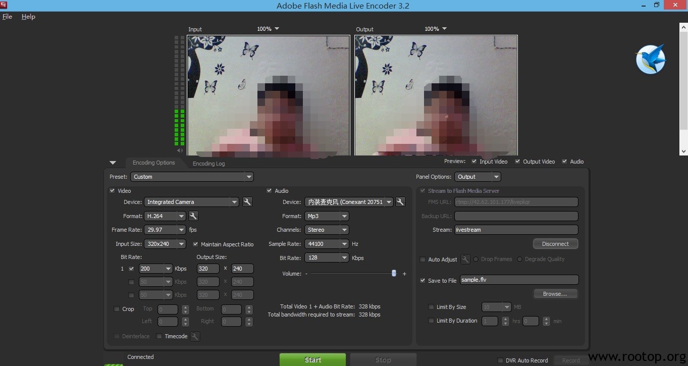Click the Output video preview
This screenshot has height=366, width=688.
436,95
